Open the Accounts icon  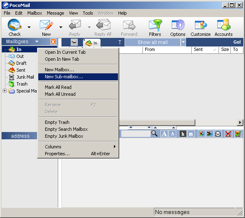pyautogui.click(x=223, y=26)
